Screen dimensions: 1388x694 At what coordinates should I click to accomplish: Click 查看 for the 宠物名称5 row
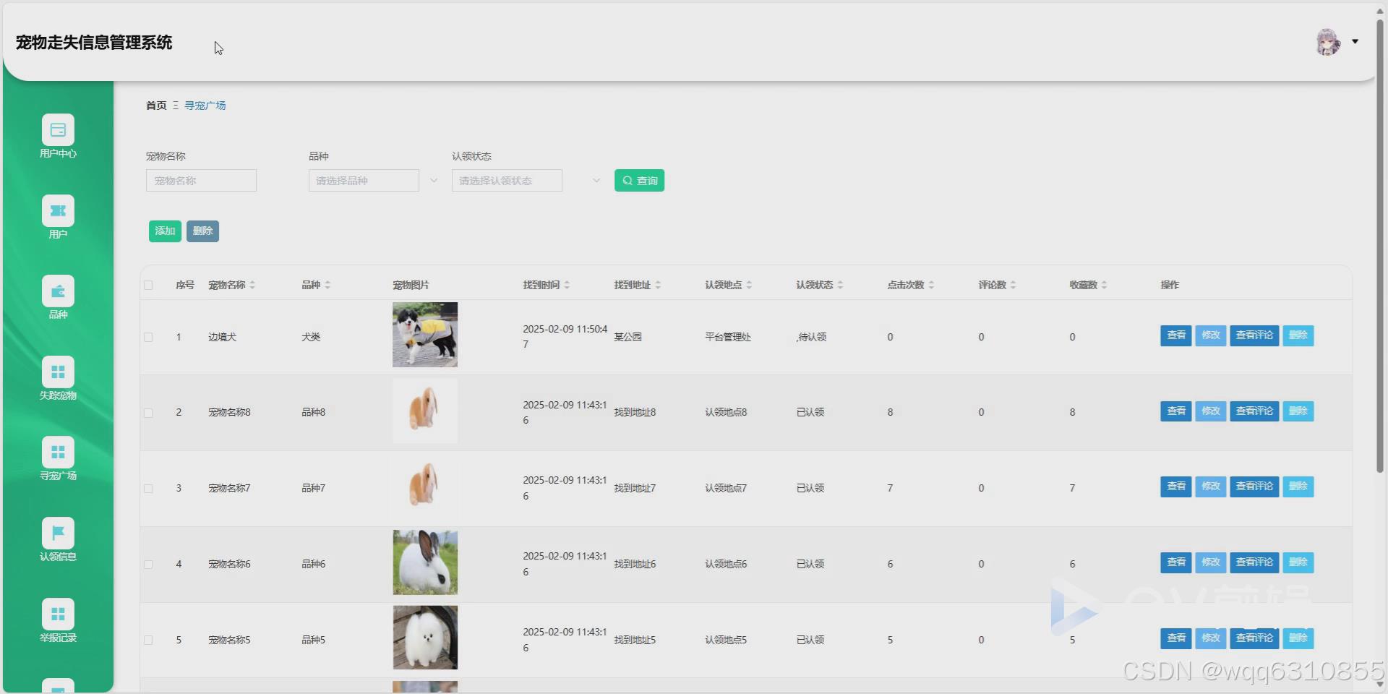click(1176, 638)
